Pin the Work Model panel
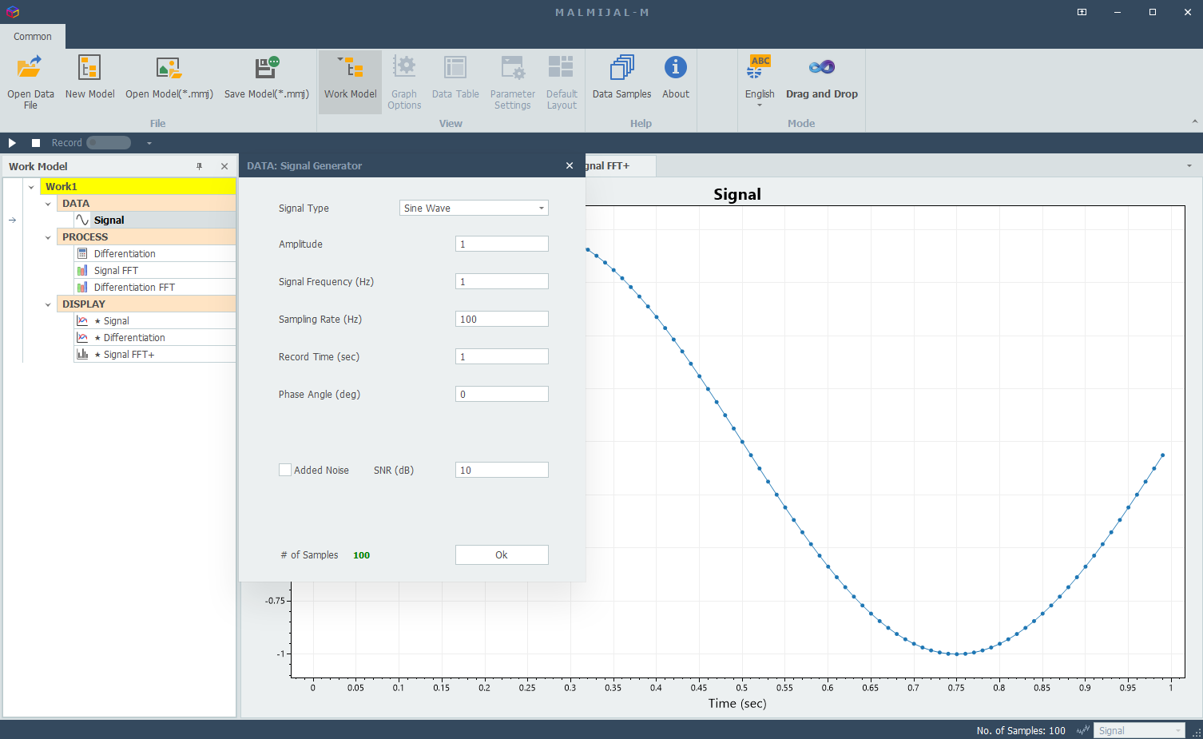 tap(200, 166)
